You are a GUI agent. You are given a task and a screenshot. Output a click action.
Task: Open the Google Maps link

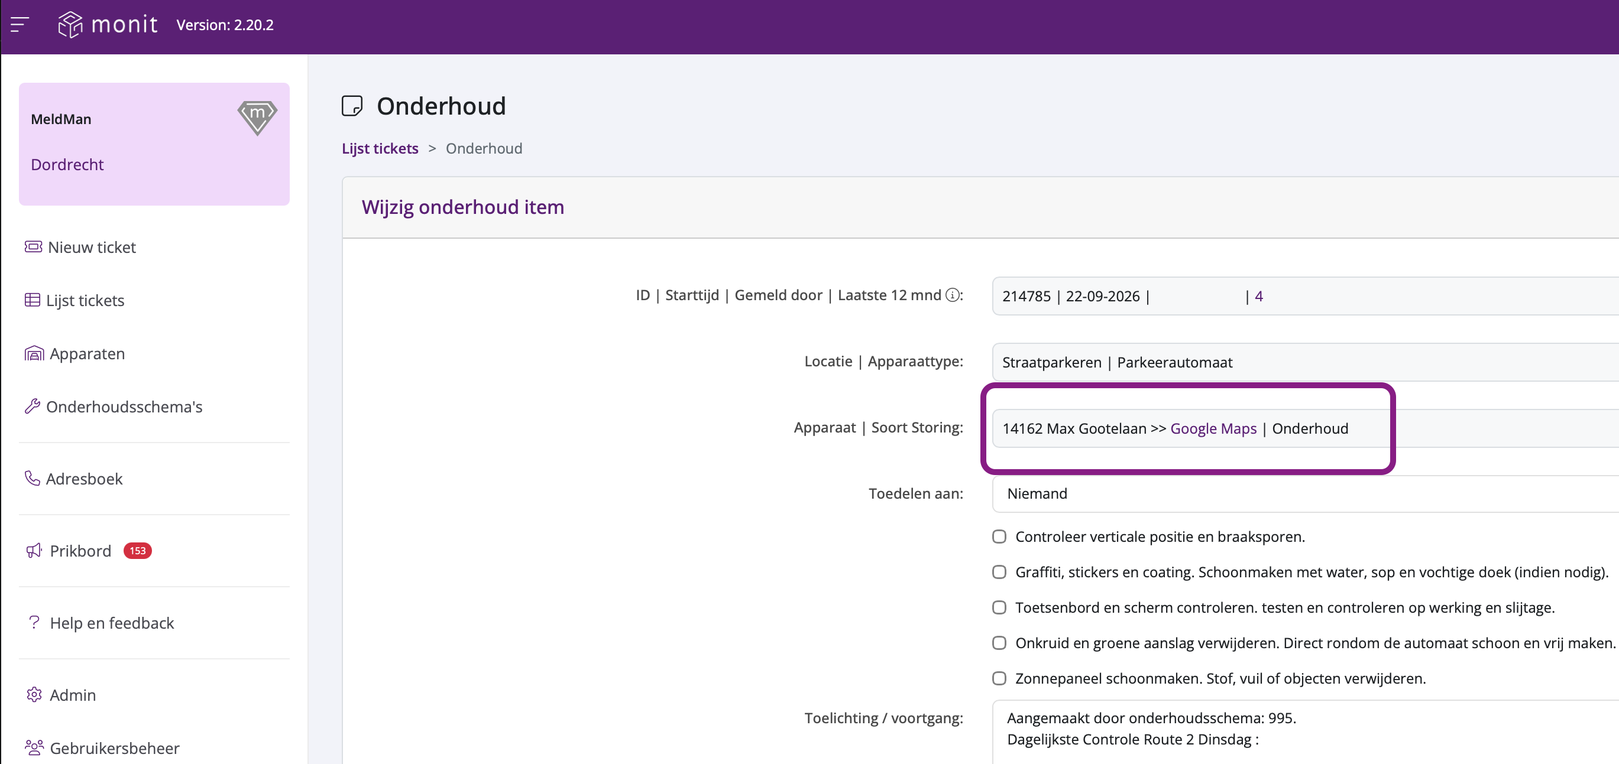coord(1213,428)
